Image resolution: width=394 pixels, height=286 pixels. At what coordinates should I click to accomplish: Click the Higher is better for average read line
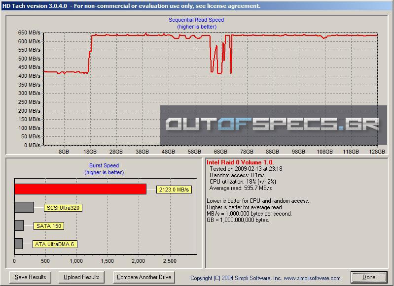(245, 207)
